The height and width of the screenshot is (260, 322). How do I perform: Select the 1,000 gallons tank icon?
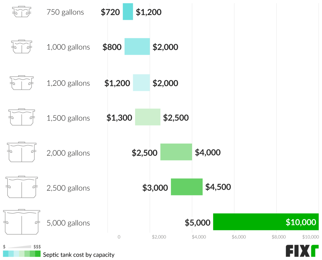(x=21, y=47)
